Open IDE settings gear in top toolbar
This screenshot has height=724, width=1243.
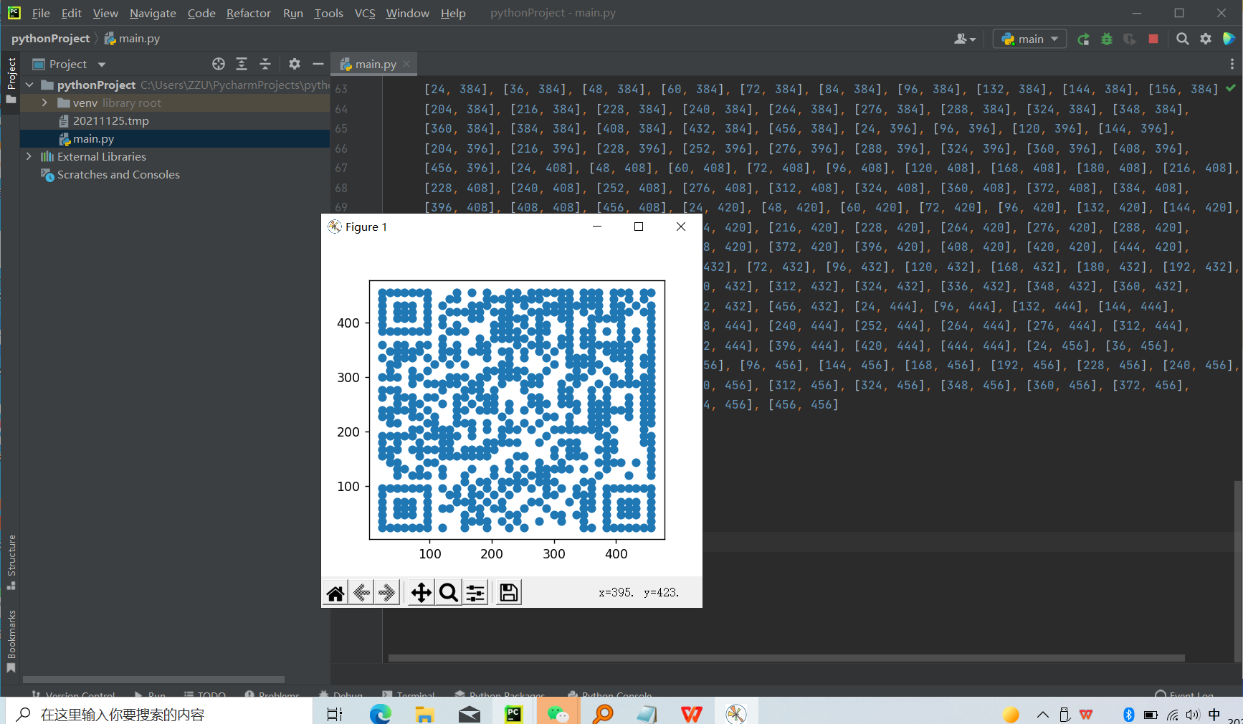(x=1206, y=39)
